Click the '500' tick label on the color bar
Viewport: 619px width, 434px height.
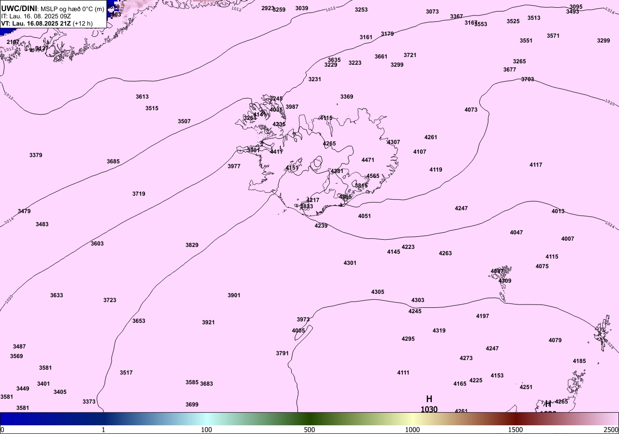coord(309,430)
